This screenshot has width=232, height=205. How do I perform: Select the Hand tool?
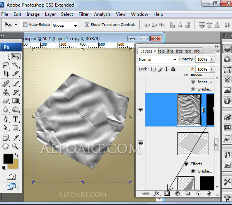click(x=6, y=146)
